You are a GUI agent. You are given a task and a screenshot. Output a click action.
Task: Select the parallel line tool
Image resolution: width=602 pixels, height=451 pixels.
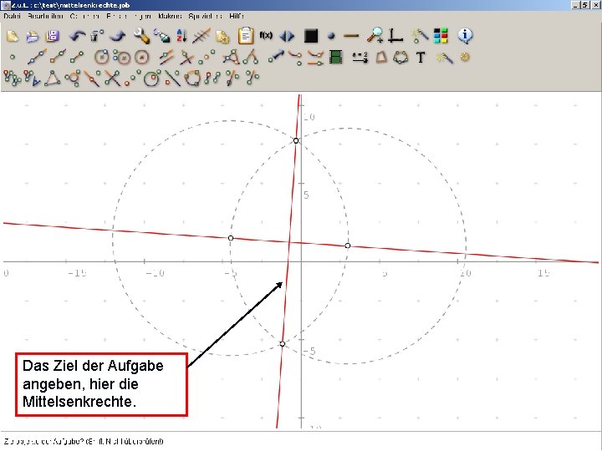(166, 57)
